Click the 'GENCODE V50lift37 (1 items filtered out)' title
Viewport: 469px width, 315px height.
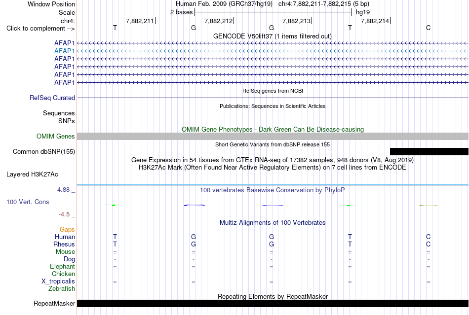[x=273, y=36]
